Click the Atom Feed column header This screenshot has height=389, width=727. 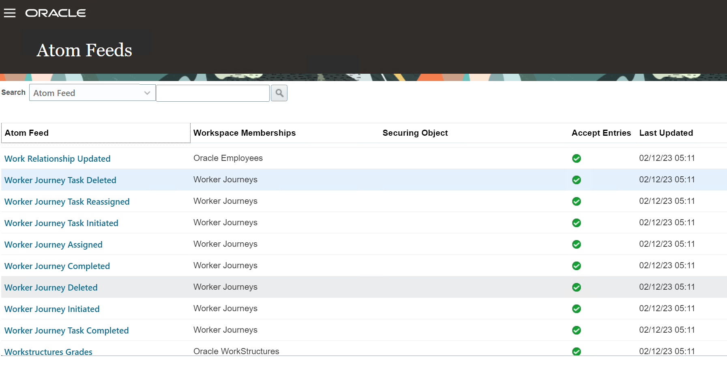26,133
